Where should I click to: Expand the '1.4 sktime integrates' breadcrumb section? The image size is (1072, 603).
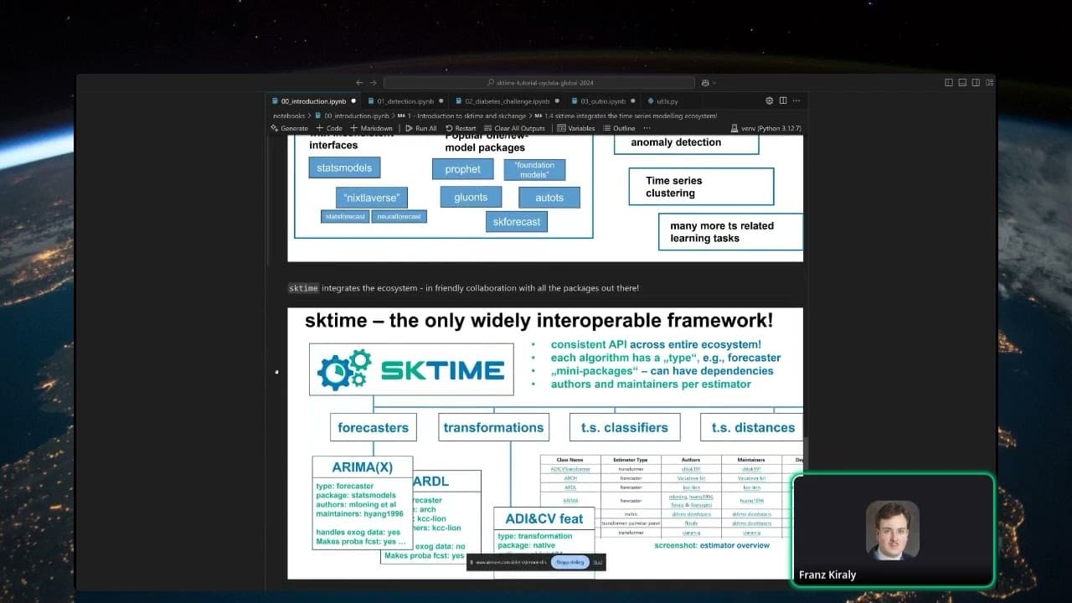pos(625,116)
